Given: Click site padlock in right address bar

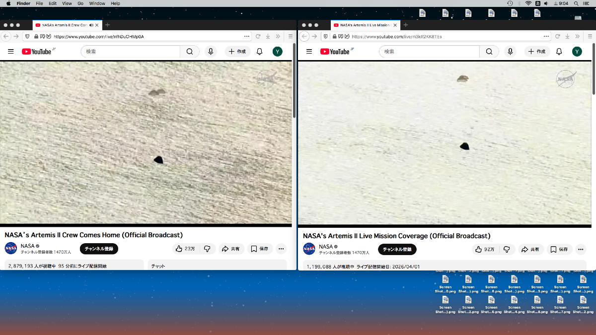Looking at the screenshot, I should (335, 36).
